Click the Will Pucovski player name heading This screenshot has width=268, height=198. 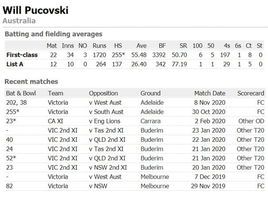click(38, 9)
